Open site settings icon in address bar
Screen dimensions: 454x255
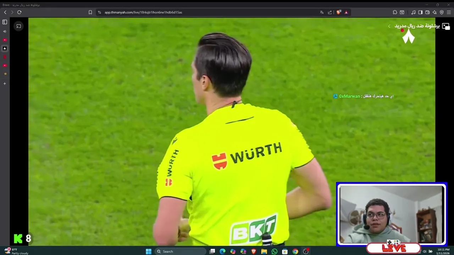click(99, 12)
